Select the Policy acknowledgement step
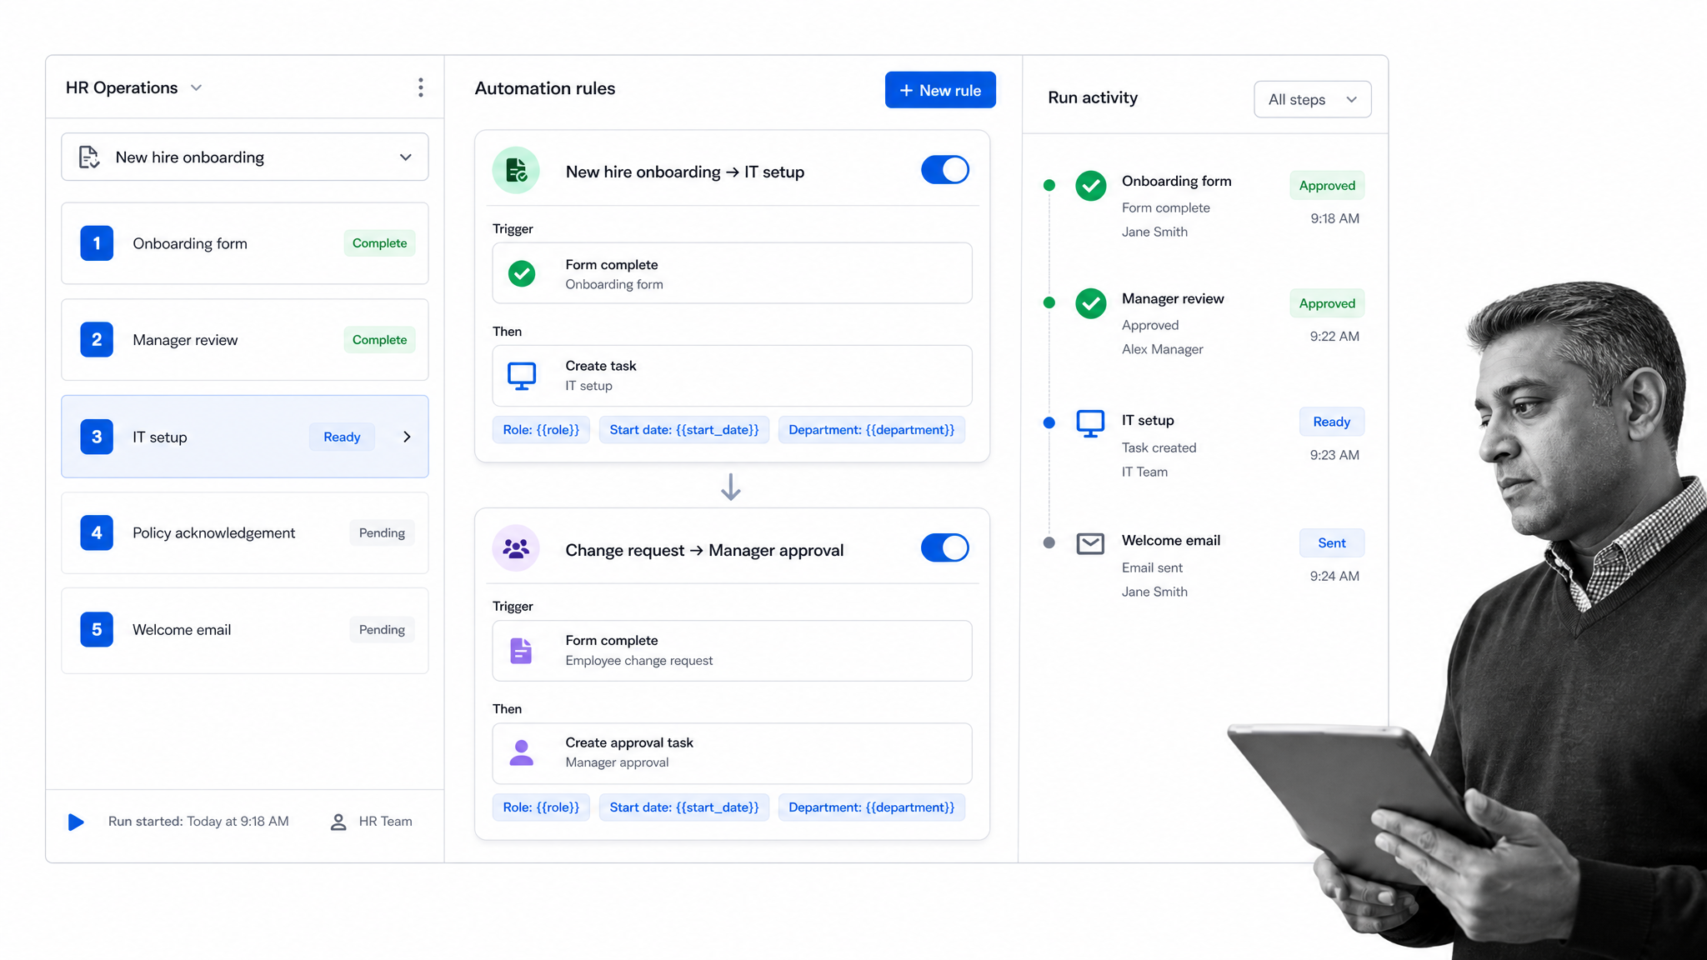This screenshot has width=1707, height=960. (x=245, y=532)
